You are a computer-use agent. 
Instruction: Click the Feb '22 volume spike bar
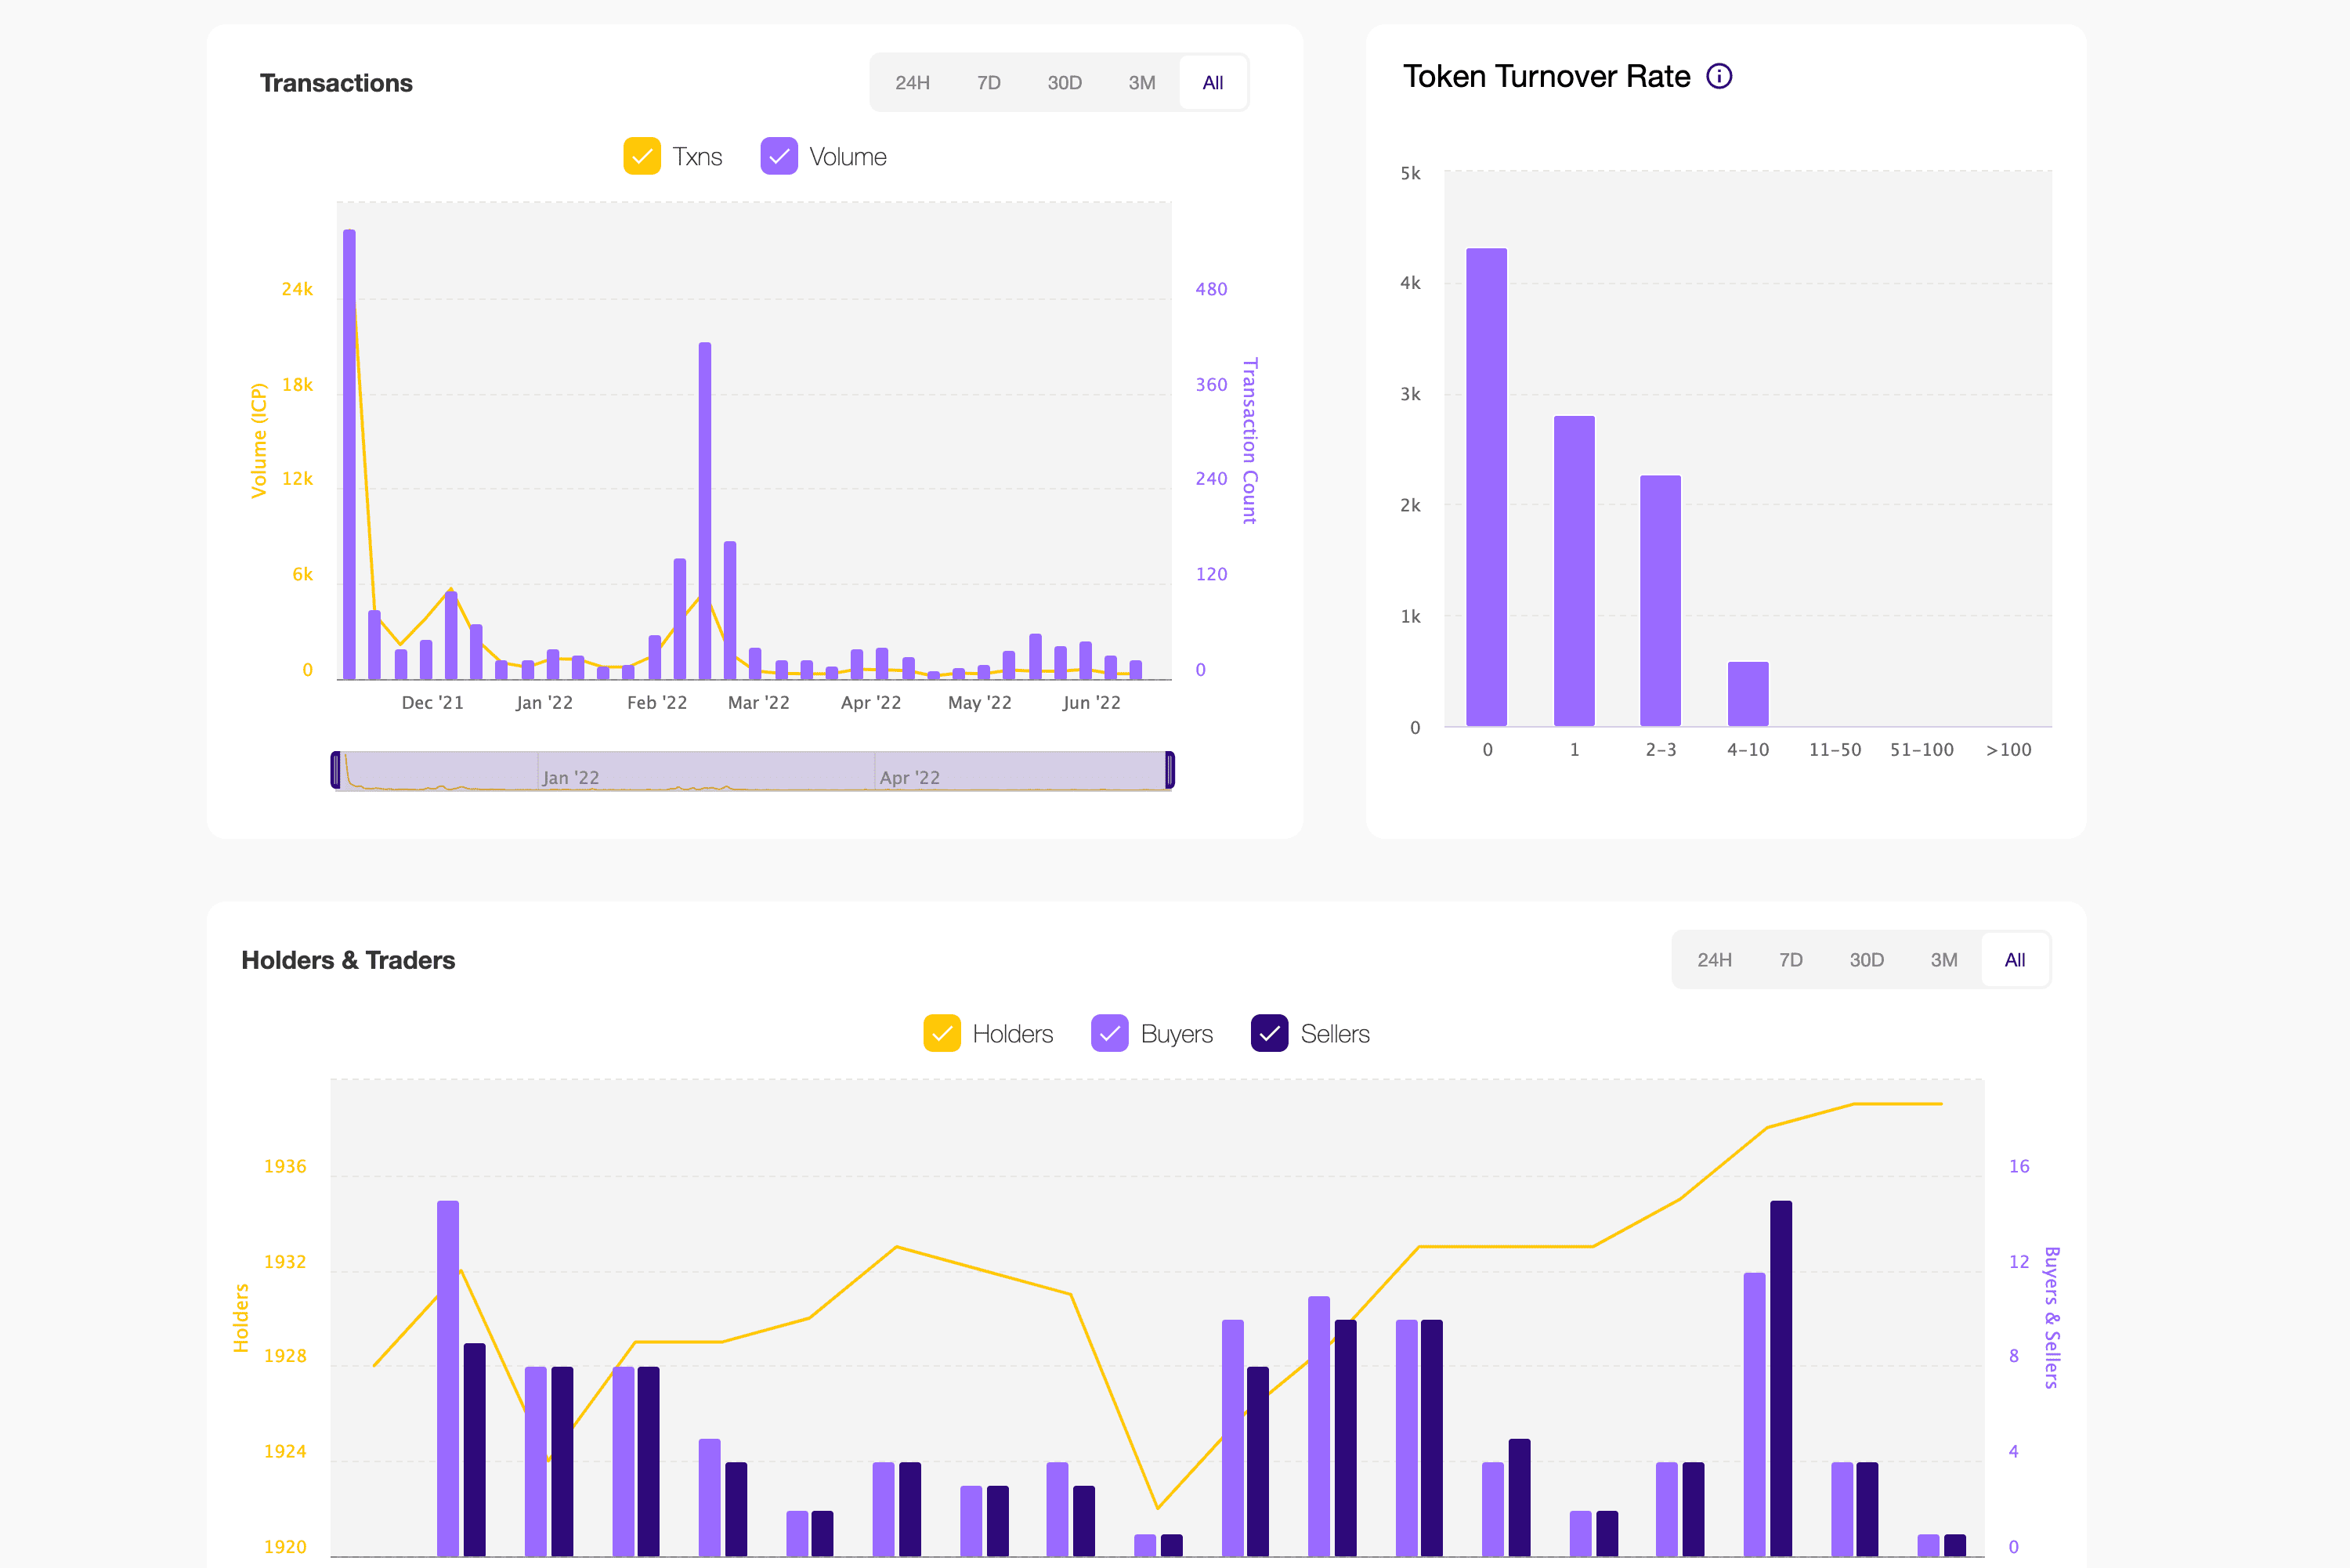705,510
